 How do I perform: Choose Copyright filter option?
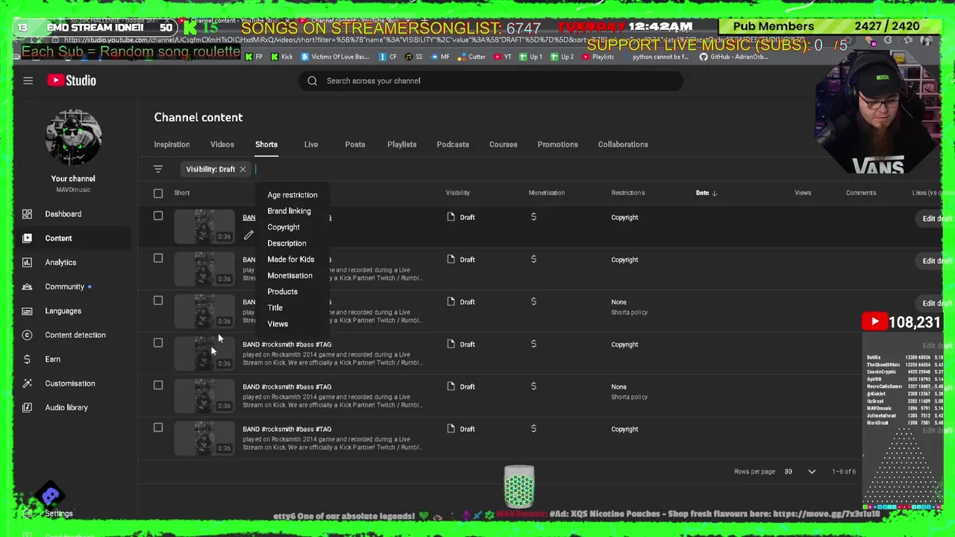click(x=284, y=227)
